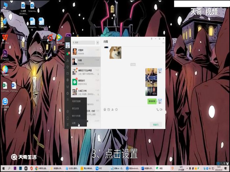Select This PC icon on desktop

click(5, 7)
